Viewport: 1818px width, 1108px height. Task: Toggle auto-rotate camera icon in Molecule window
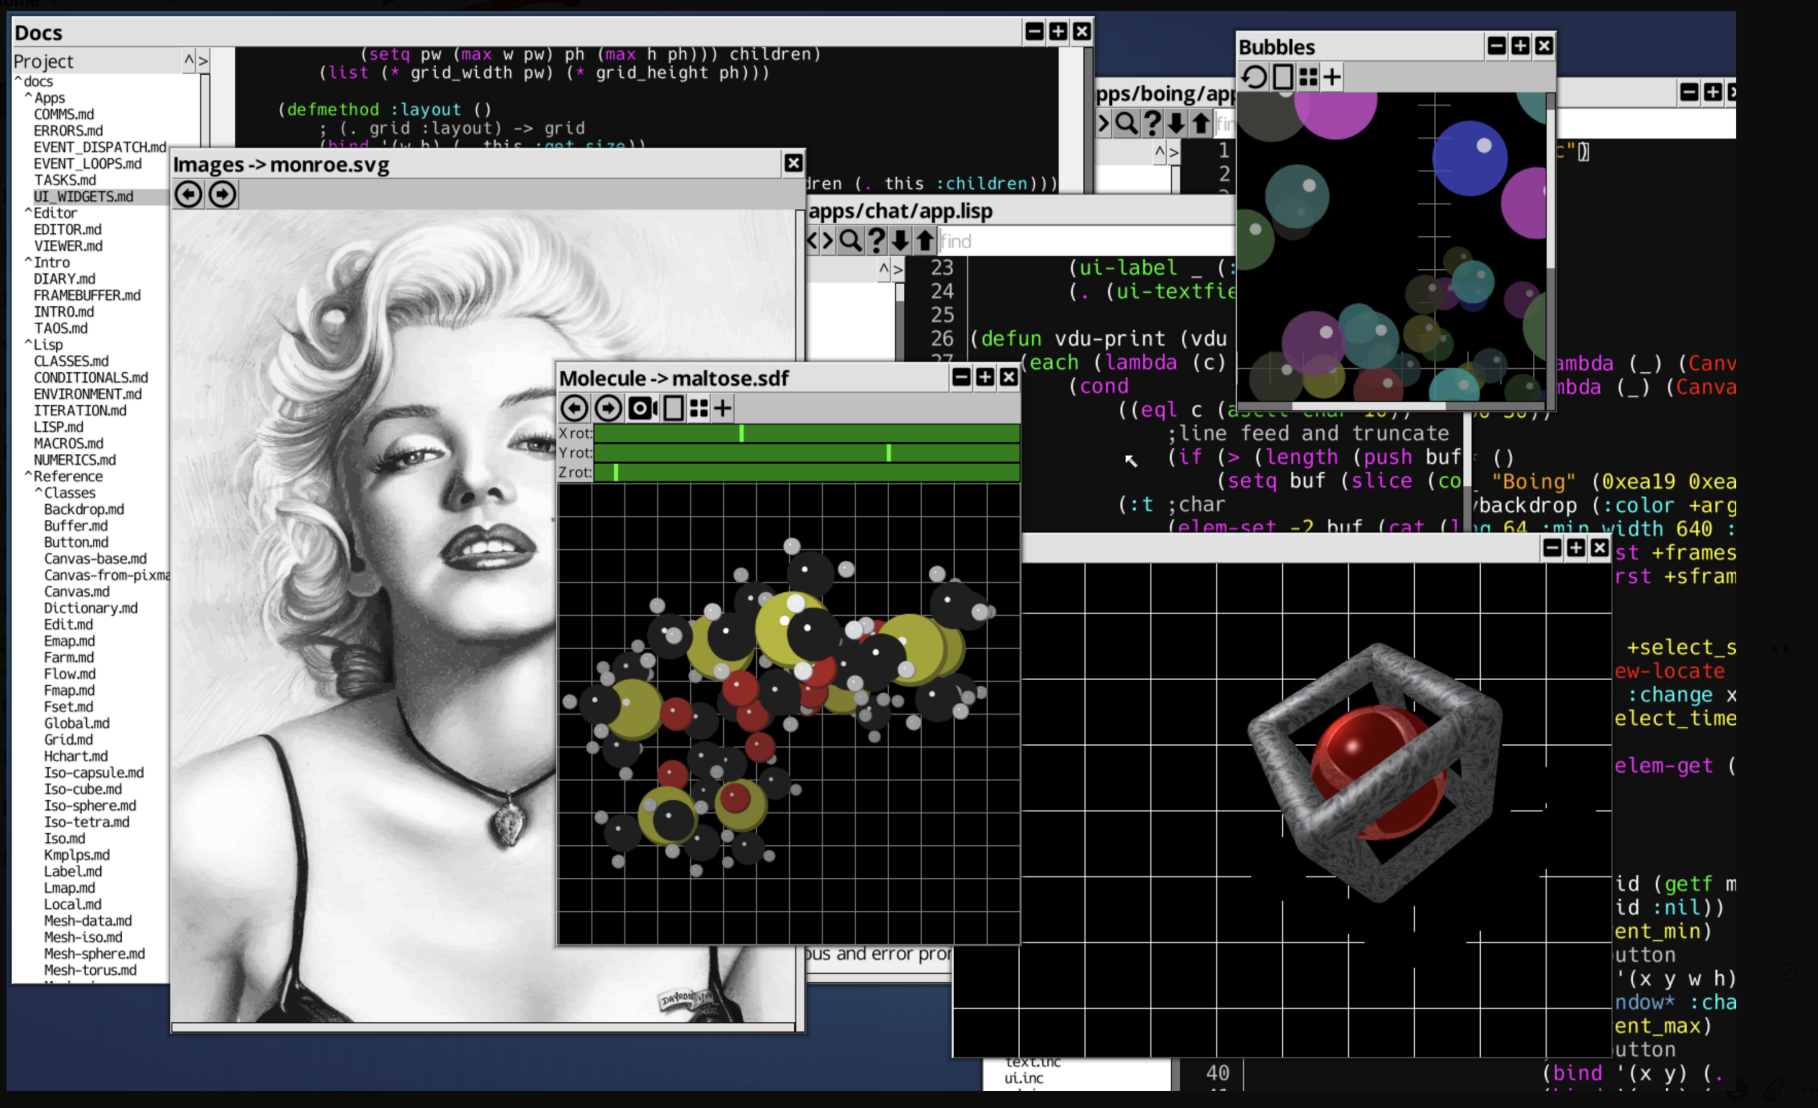[x=641, y=408]
